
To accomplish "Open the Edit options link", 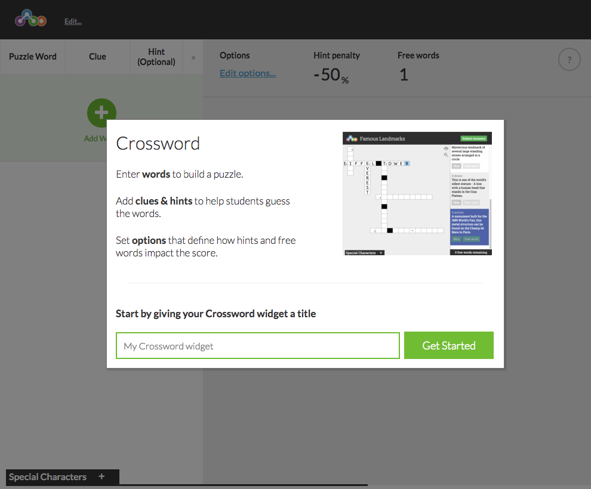I will [248, 73].
